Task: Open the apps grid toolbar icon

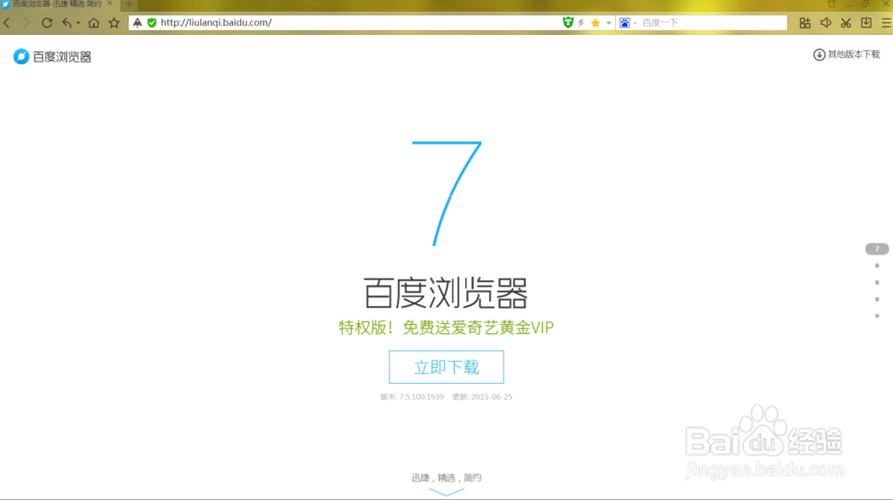Action: 805,23
